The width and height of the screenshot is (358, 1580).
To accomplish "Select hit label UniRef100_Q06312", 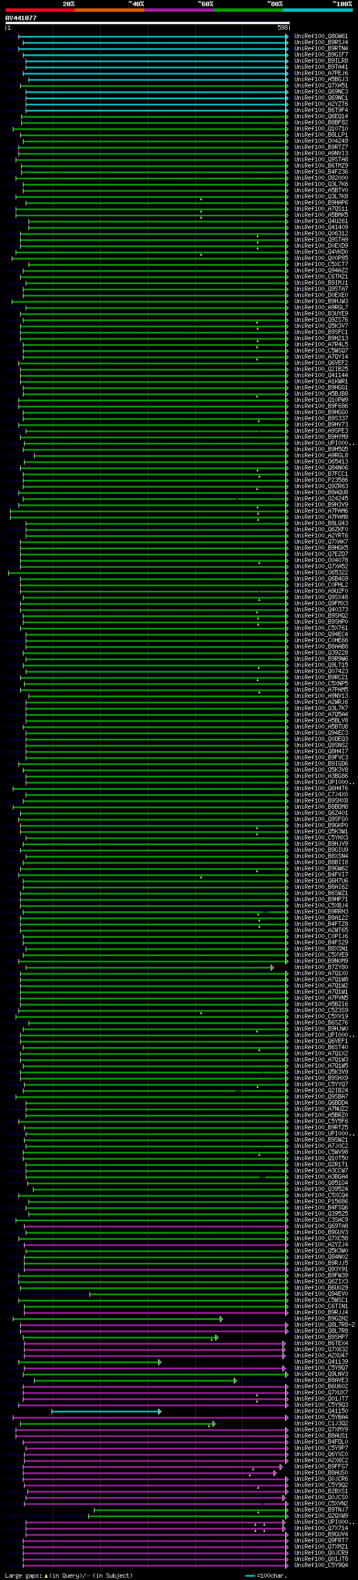I will pos(321,233).
